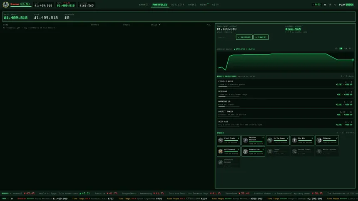This screenshot has height=201, width=358.
Task: Click the diamond icon next to PLAYINDEX
Action: point(335,5)
